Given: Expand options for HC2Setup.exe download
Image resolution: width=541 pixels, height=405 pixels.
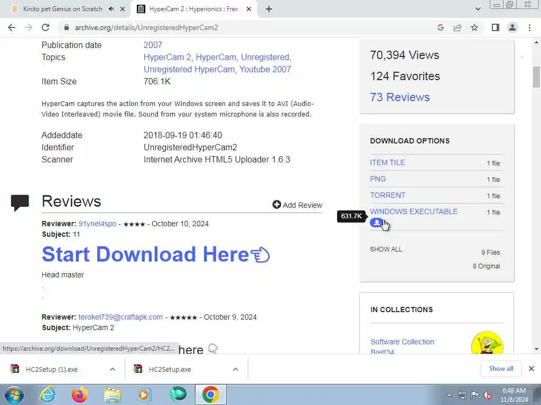Looking at the screenshot, I should (236, 369).
